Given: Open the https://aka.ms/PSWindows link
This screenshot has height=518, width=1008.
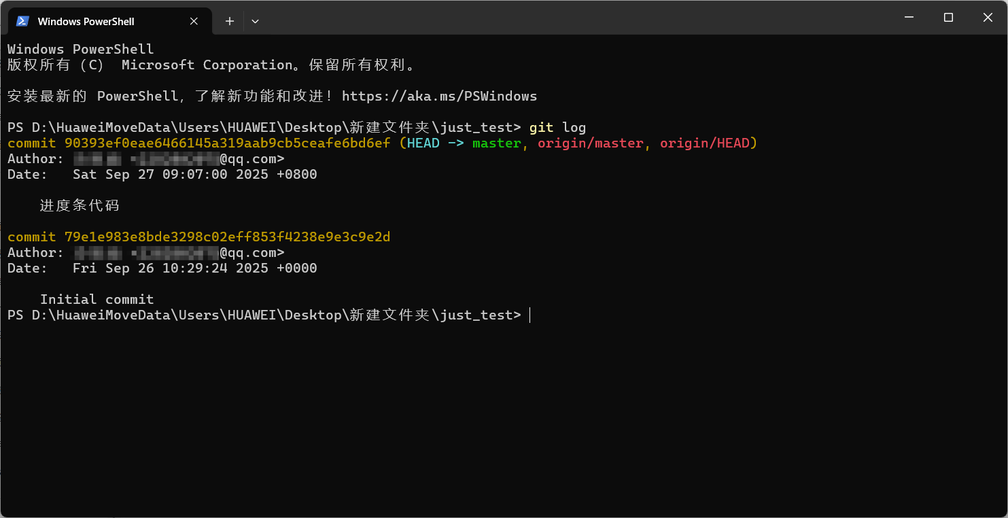Looking at the screenshot, I should coord(439,97).
